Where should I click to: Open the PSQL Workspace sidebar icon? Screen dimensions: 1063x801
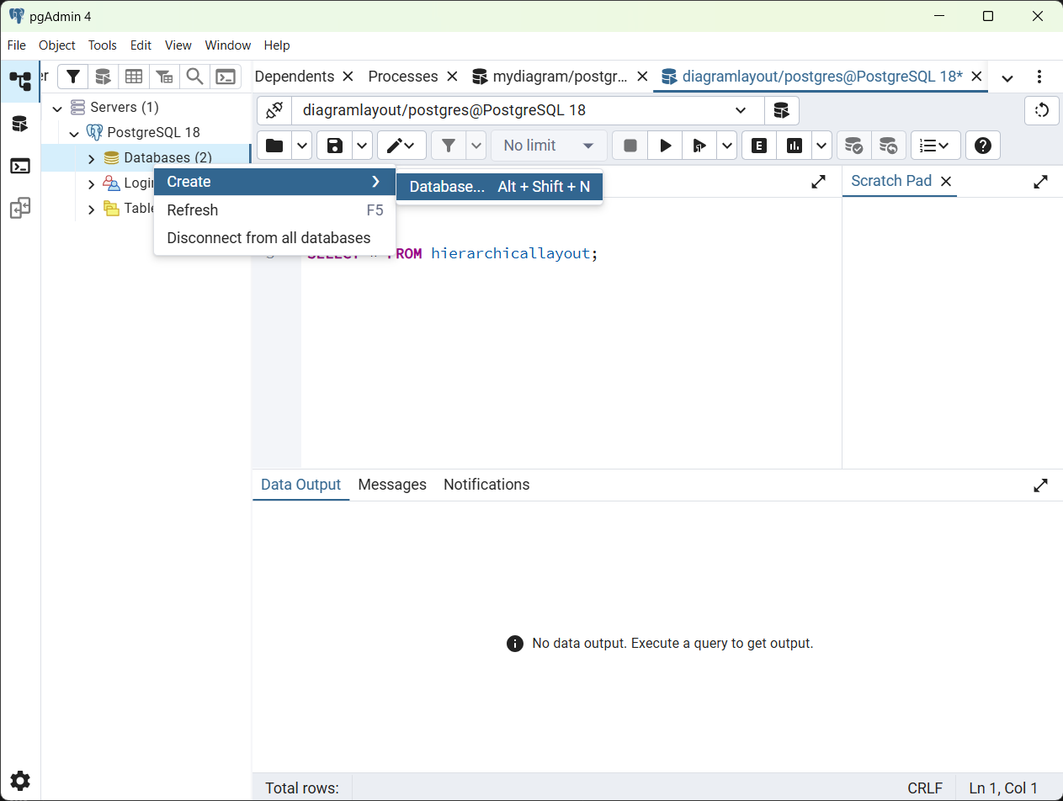(20, 166)
